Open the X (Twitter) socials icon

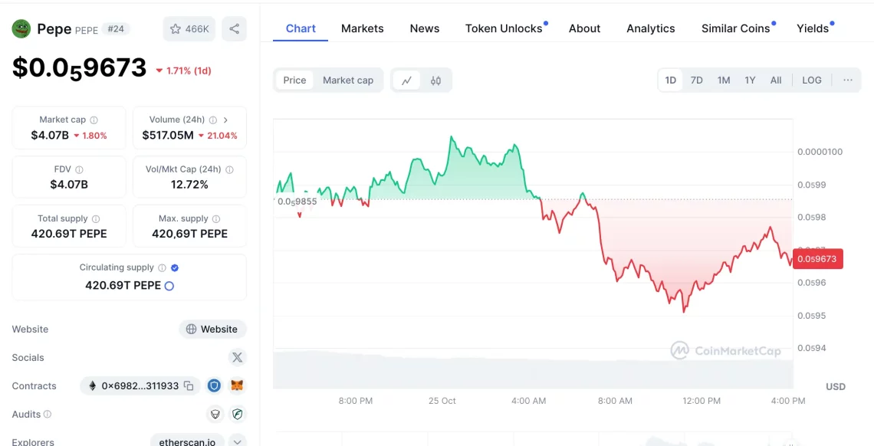click(x=237, y=358)
